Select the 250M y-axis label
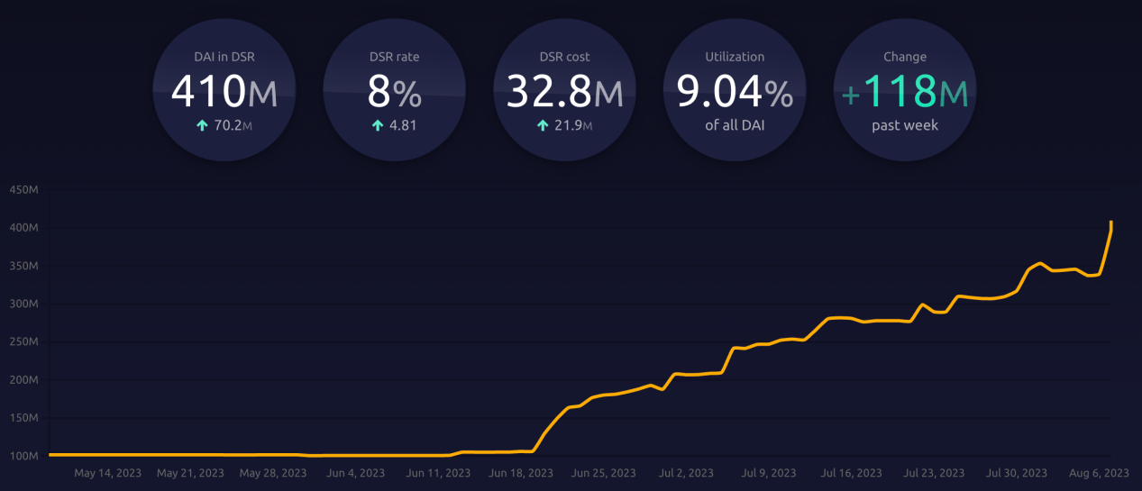This screenshot has height=491, width=1142. click(x=23, y=342)
